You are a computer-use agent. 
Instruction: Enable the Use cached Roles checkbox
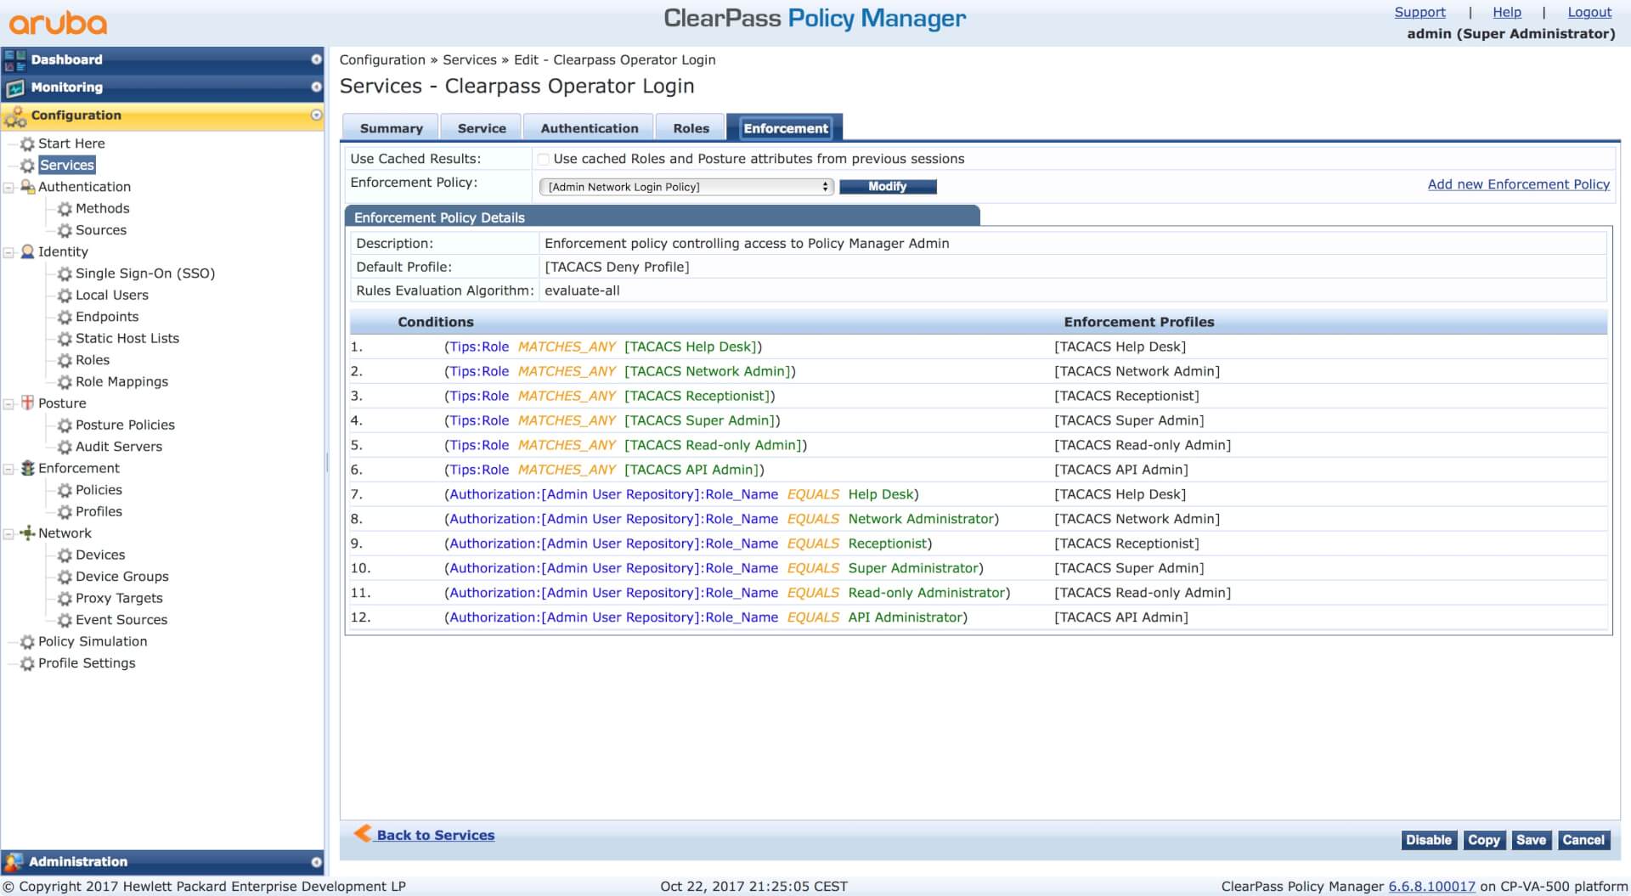coord(543,160)
